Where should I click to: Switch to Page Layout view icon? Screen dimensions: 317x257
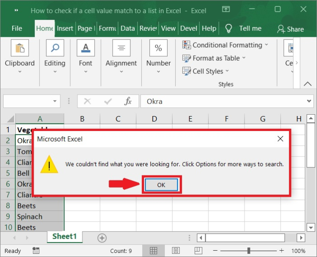(x=176, y=251)
